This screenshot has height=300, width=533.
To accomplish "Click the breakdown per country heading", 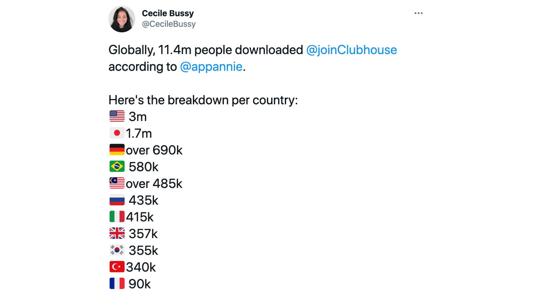I will tap(203, 100).
